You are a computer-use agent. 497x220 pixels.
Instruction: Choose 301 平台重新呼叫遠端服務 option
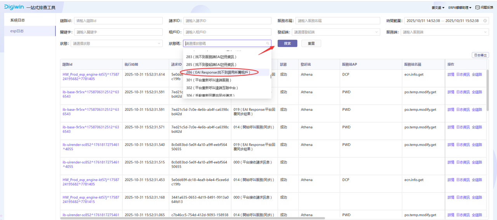(x=209, y=80)
